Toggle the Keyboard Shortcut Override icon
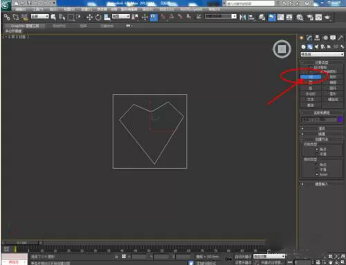The height and width of the screenshot is (265, 346). (154, 17)
